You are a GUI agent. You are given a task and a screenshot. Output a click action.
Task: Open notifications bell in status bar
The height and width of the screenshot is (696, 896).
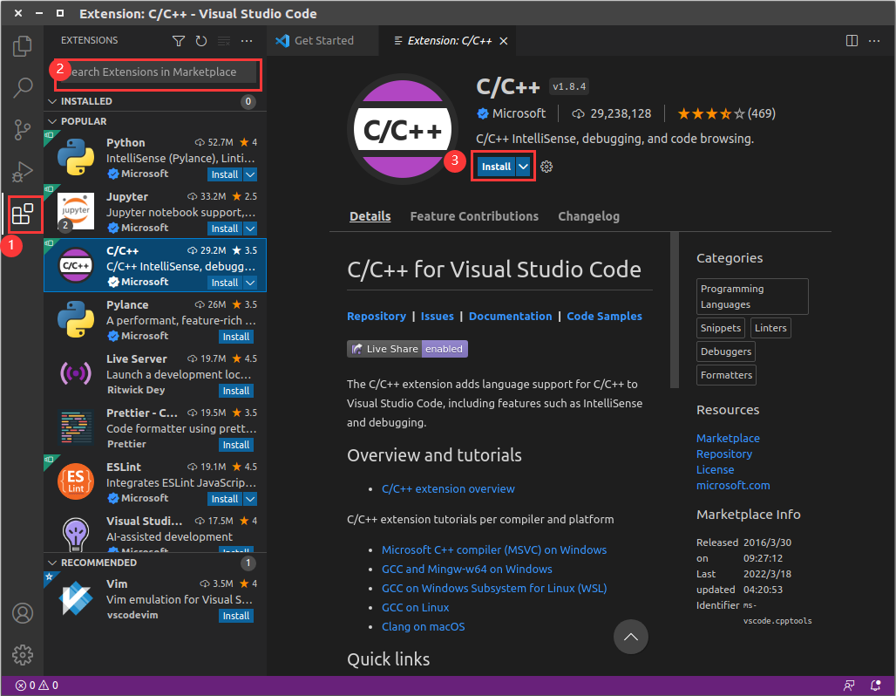(x=875, y=686)
